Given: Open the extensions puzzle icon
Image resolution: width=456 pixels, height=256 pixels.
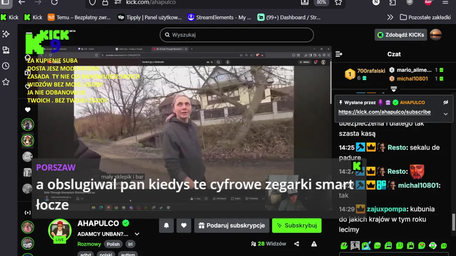Looking at the screenshot, I should (393, 2).
